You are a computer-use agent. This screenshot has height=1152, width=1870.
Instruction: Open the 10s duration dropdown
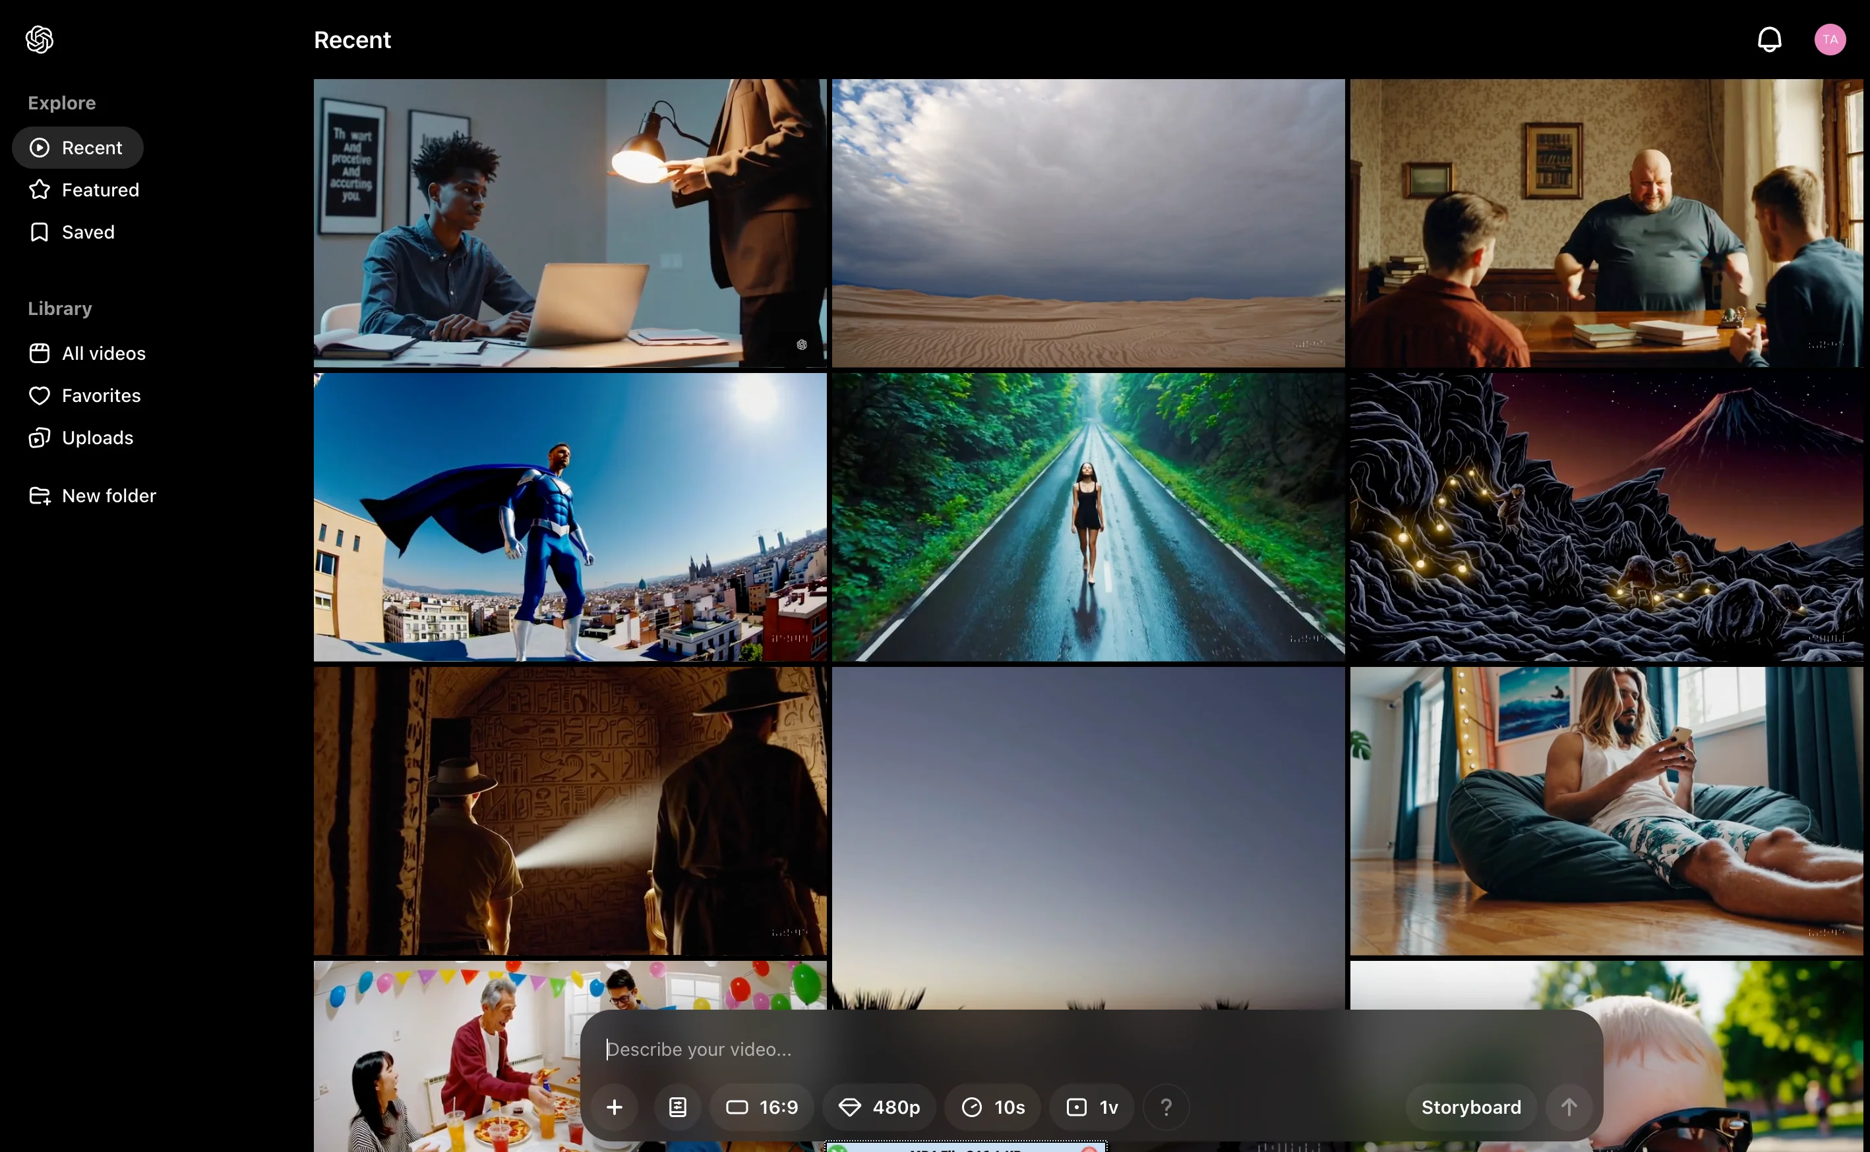tap(992, 1107)
